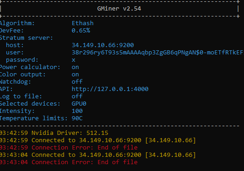Click the Watchdog value off
Viewport: 244px width, 171px height.
pyautogui.click(x=77, y=82)
